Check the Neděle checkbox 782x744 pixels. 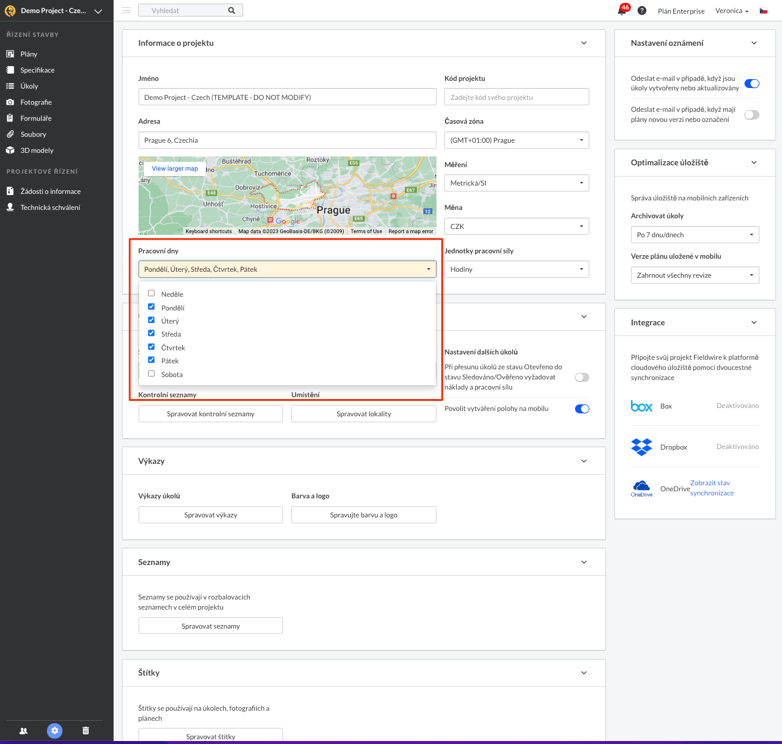152,293
